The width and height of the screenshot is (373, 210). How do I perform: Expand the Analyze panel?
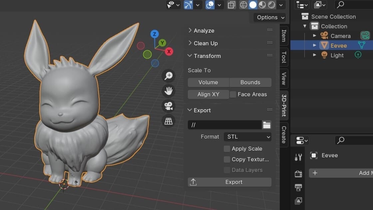pyautogui.click(x=204, y=30)
